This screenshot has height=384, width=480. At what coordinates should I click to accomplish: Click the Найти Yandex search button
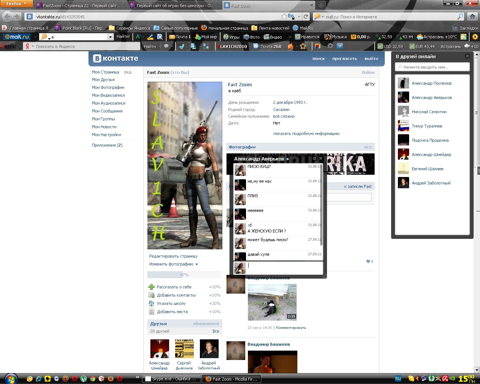150,46
